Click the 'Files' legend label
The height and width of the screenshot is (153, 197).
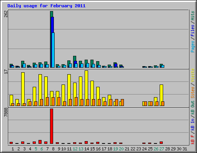(x=193, y=31)
